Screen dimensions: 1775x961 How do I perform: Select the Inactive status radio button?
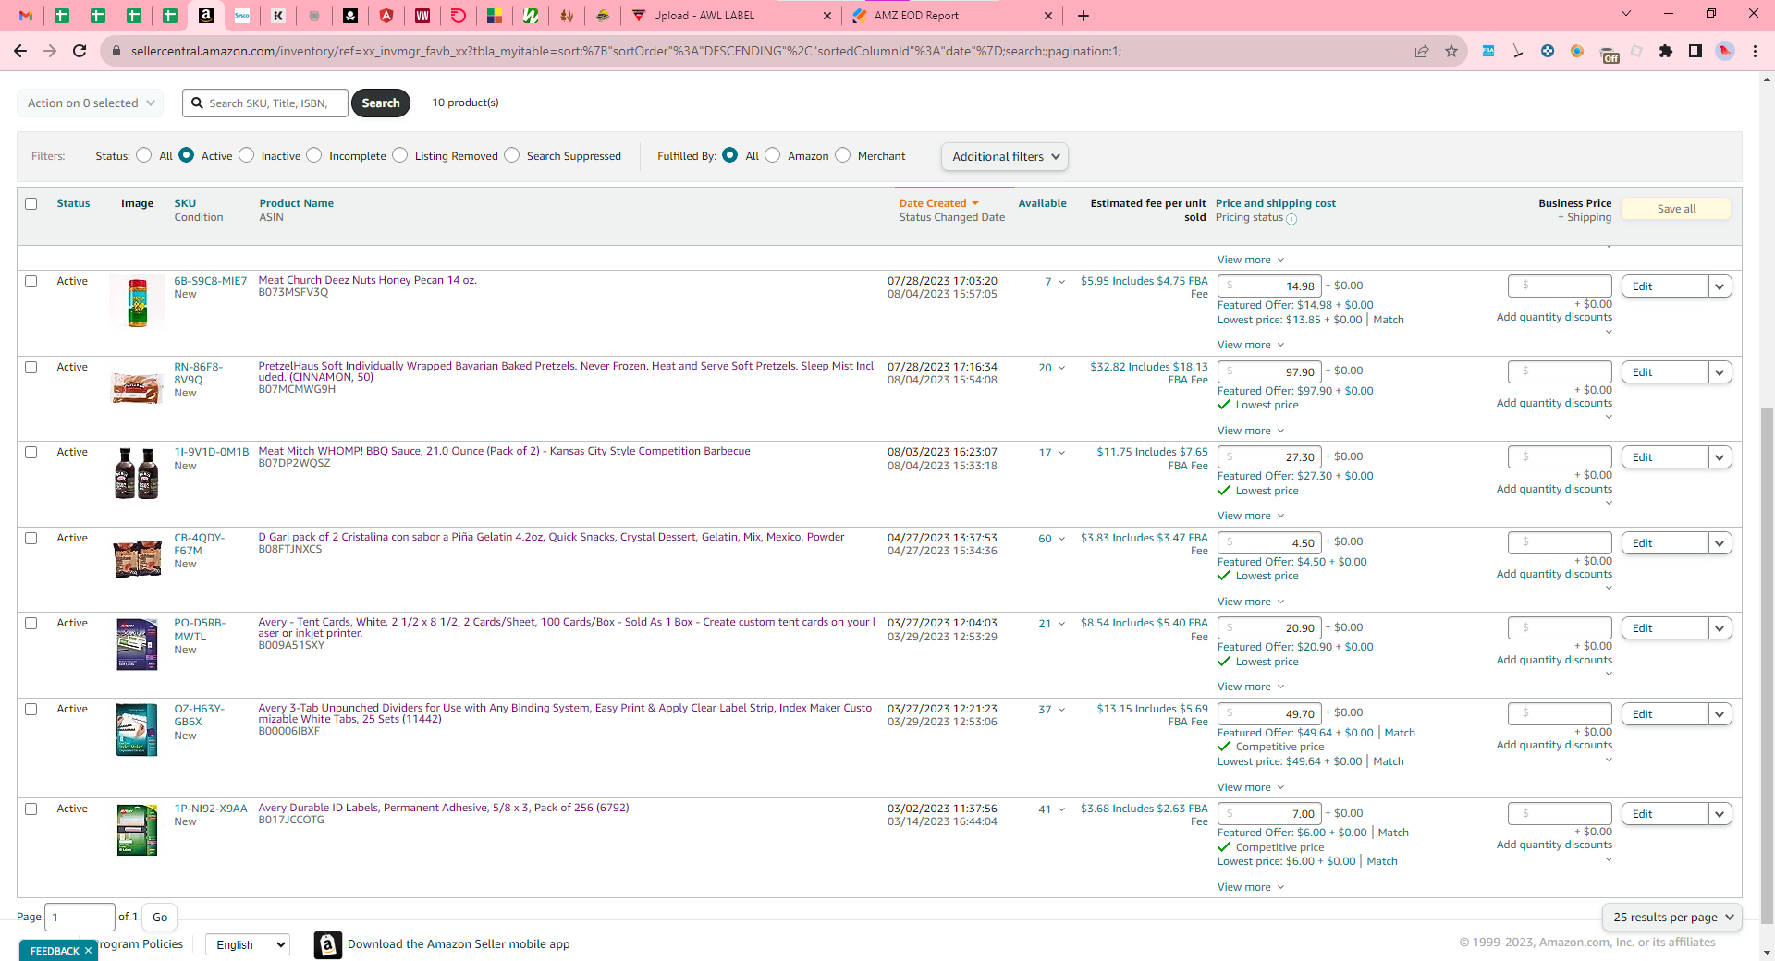[x=246, y=155]
